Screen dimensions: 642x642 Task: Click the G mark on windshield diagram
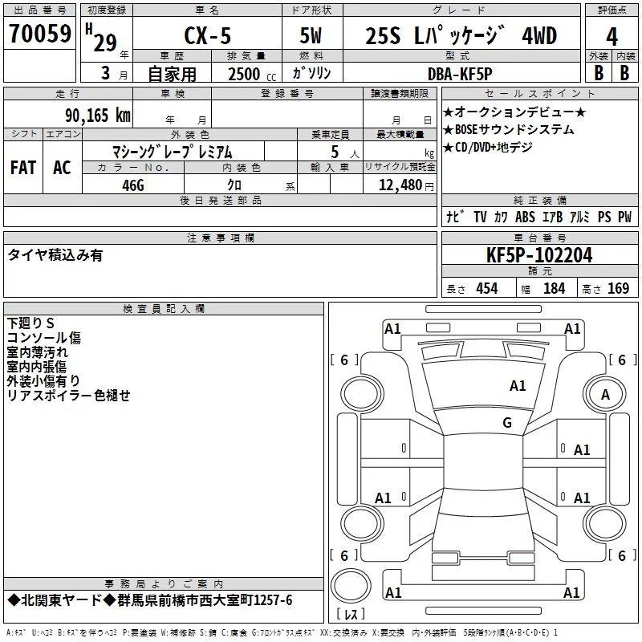(507, 422)
